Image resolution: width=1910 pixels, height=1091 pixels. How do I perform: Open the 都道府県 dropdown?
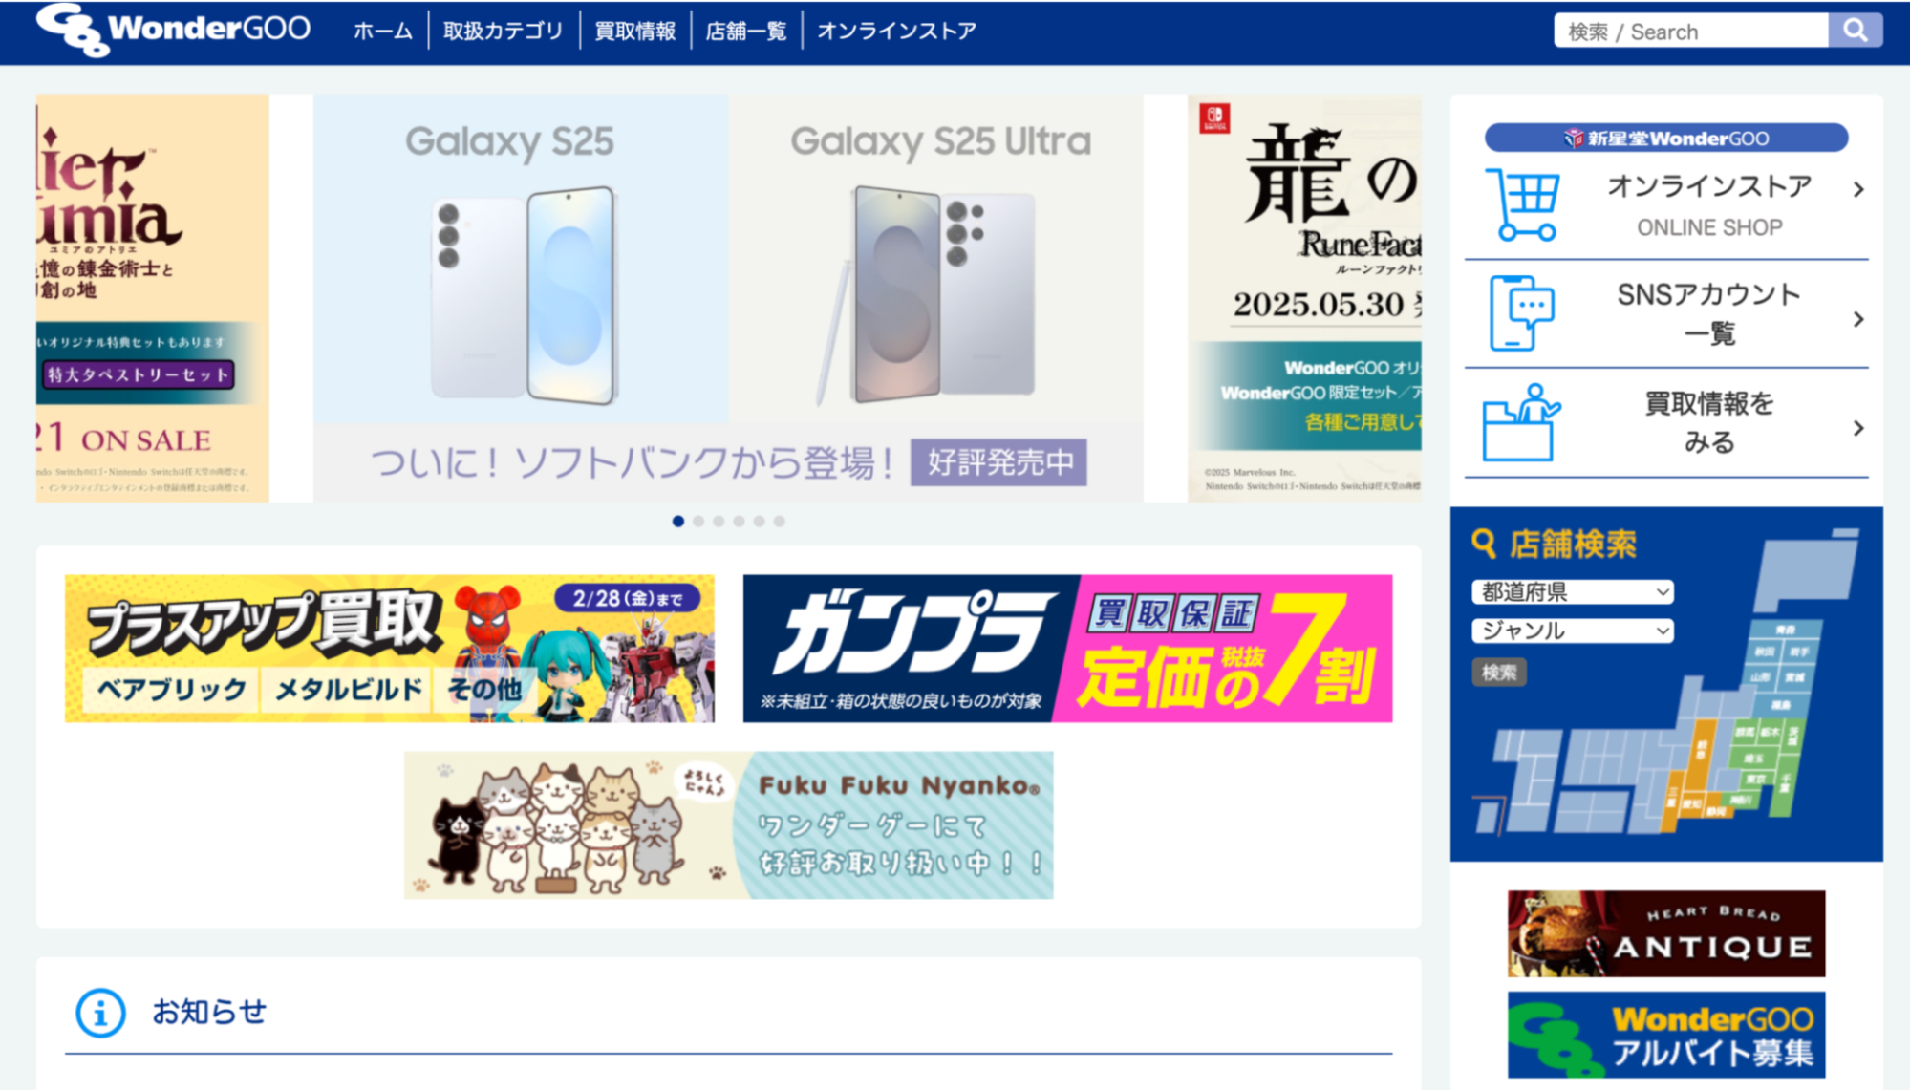[x=1573, y=592]
